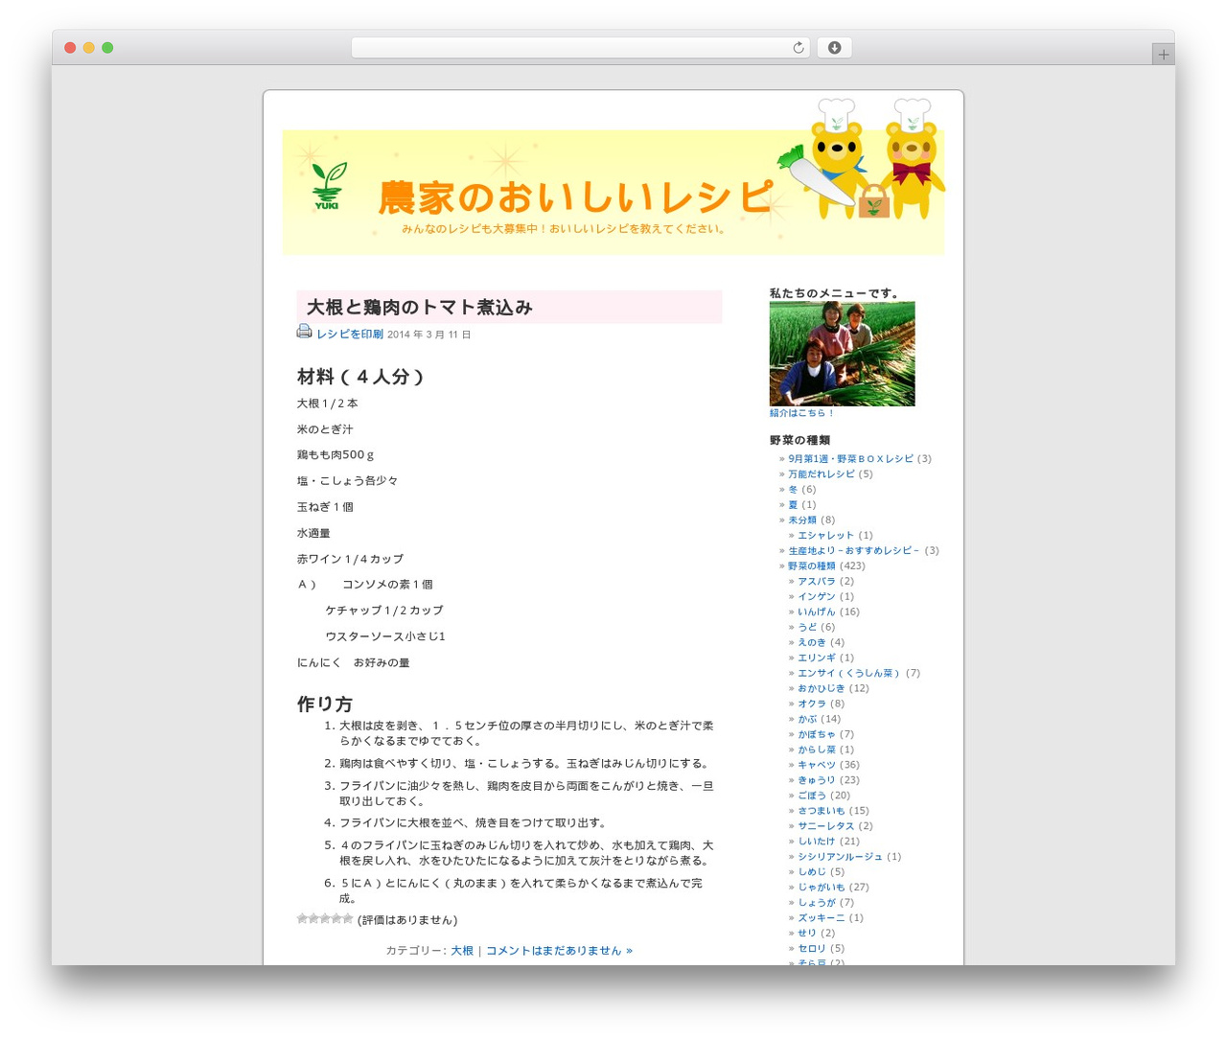Open the 野菜の種類 (423) category link

coord(812,566)
